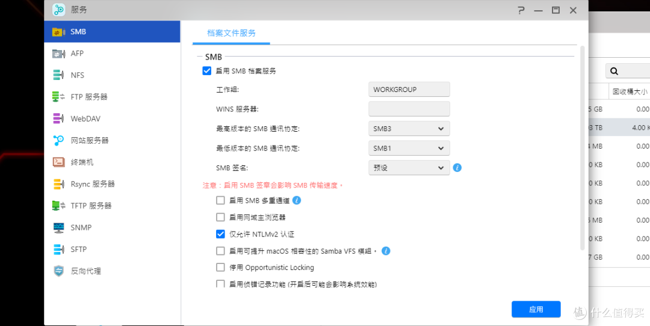This screenshot has width=650, height=326.
Task: Uncheck 仅允许 NTLMv2 认证
Action: click(x=220, y=234)
